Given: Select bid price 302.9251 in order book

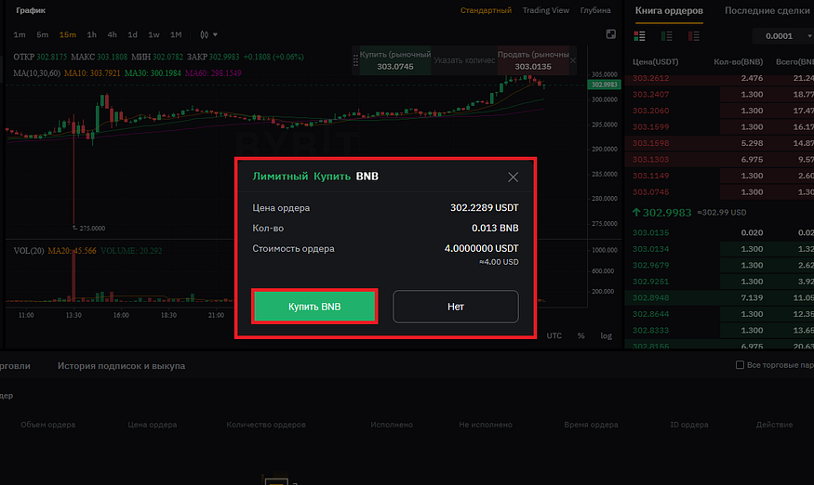Looking at the screenshot, I should click(650, 282).
